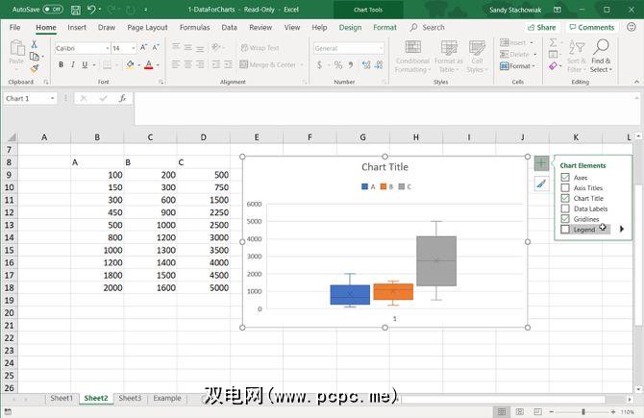Toggle Underline formatting
This screenshot has height=418, width=644.
click(x=85, y=64)
